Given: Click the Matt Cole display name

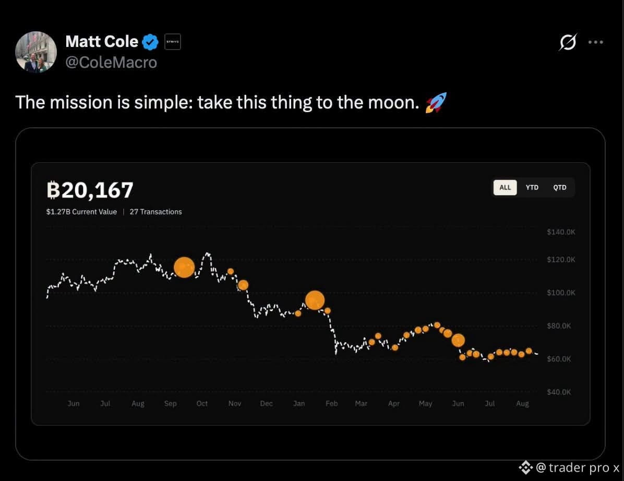Looking at the screenshot, I should [102, 42].
